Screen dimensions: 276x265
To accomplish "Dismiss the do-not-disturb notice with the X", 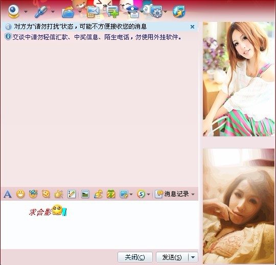I will (192, 27).
